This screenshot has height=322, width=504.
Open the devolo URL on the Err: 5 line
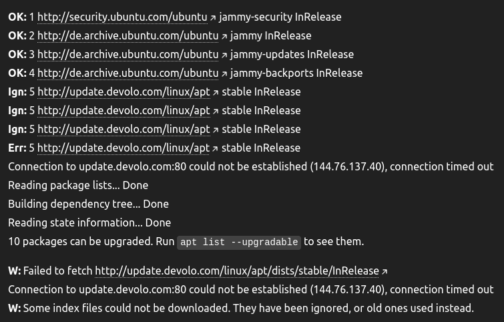point(123,148)
